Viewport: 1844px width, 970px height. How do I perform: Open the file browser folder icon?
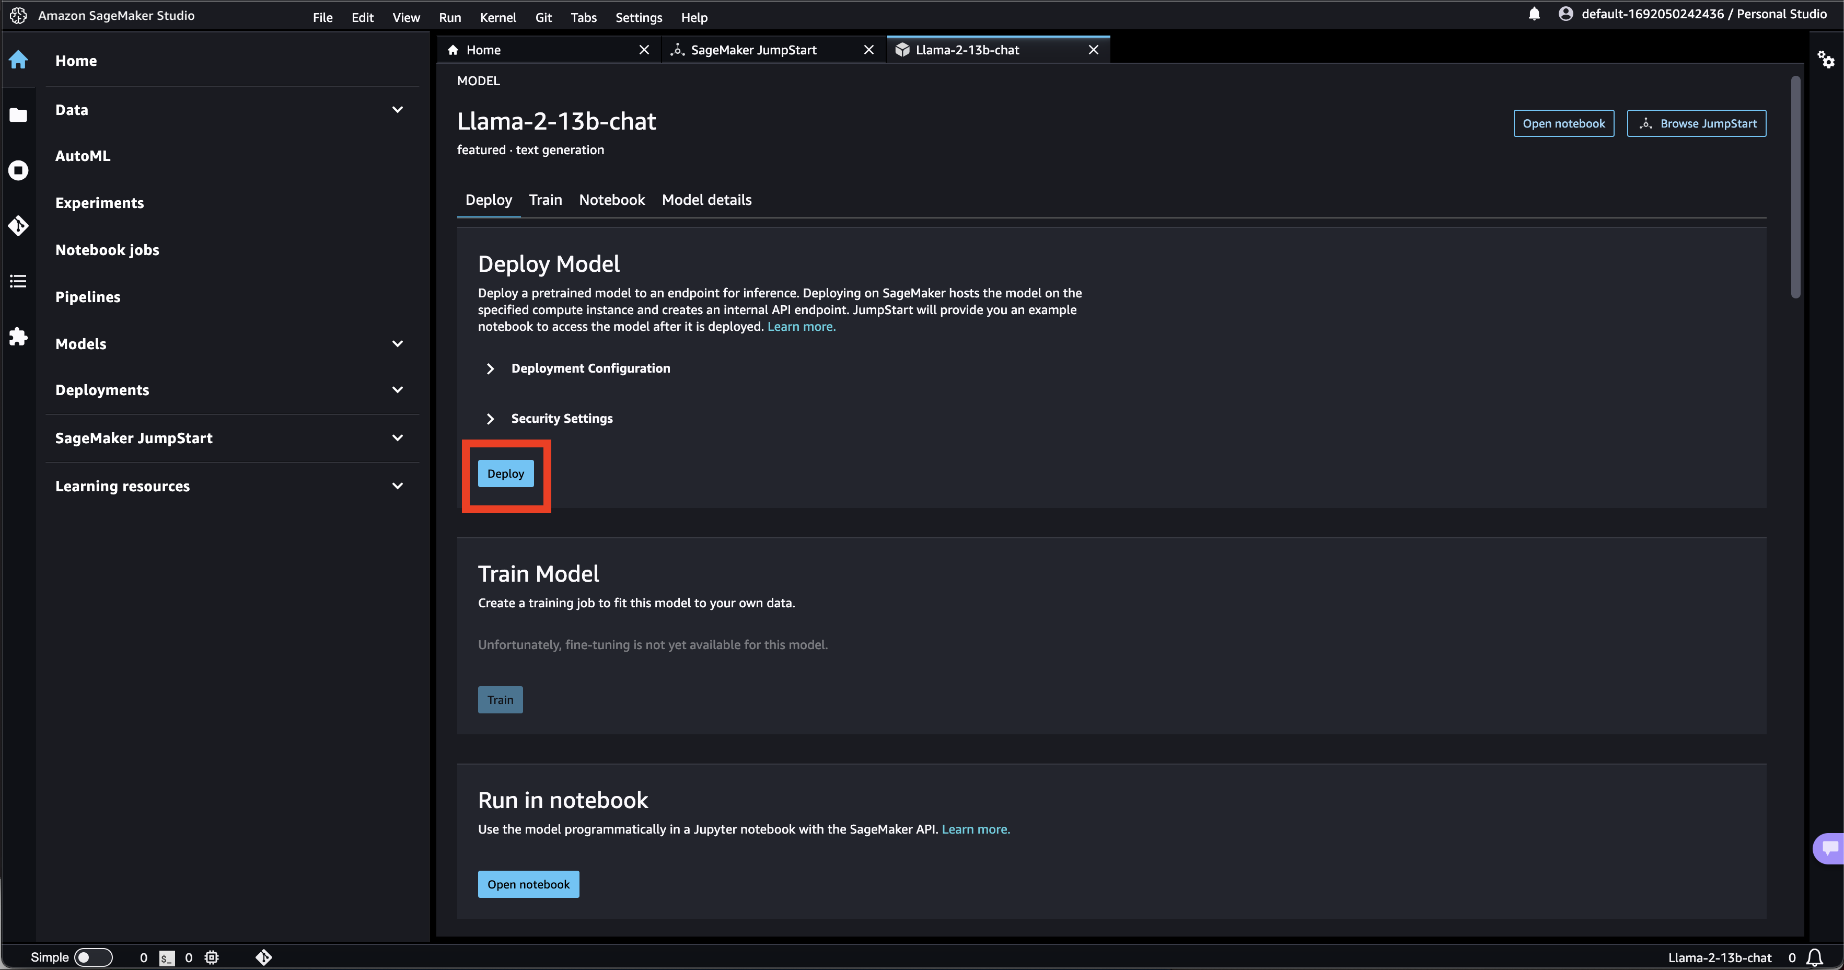click(19, 116)
